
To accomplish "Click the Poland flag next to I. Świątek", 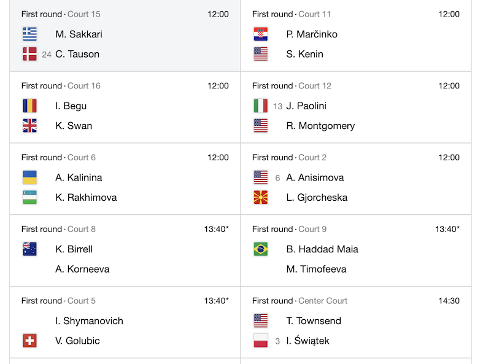I will (260, 341).
